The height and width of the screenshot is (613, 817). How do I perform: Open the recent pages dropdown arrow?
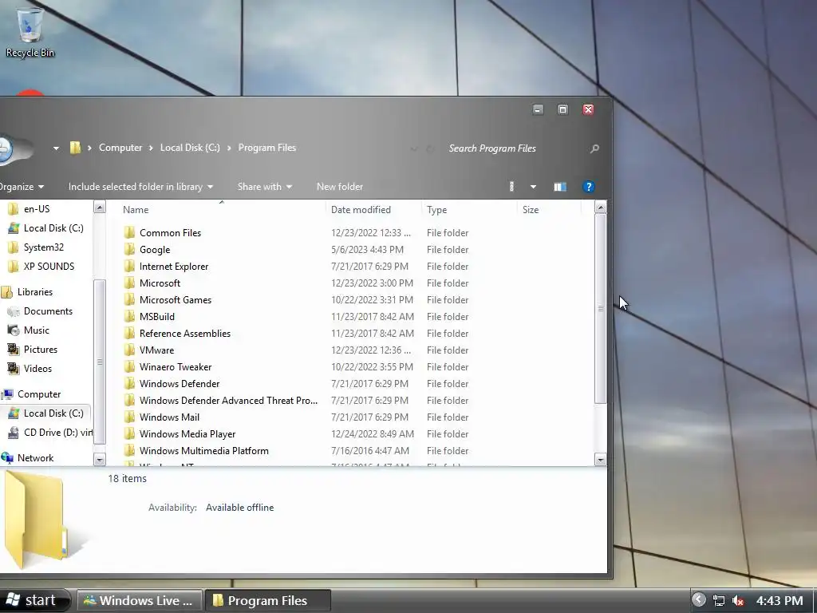coord(56,148)
